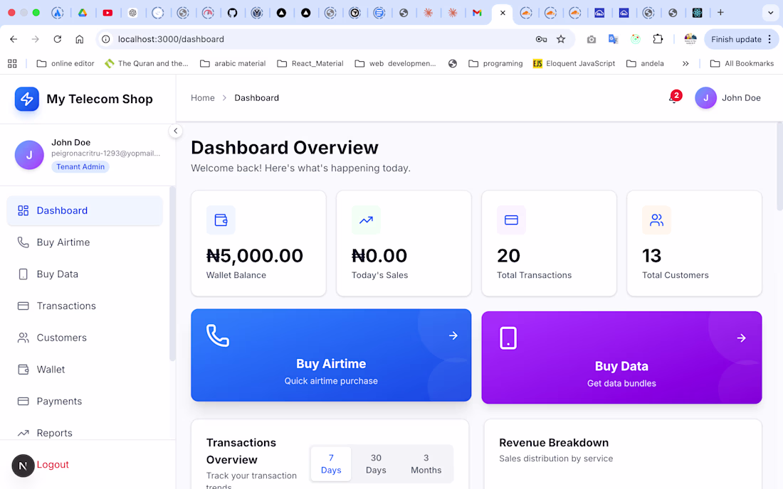Click the tablet icon in Buy Data banner
This screenshot has width=783, height=489.
(x=508, y=338)
